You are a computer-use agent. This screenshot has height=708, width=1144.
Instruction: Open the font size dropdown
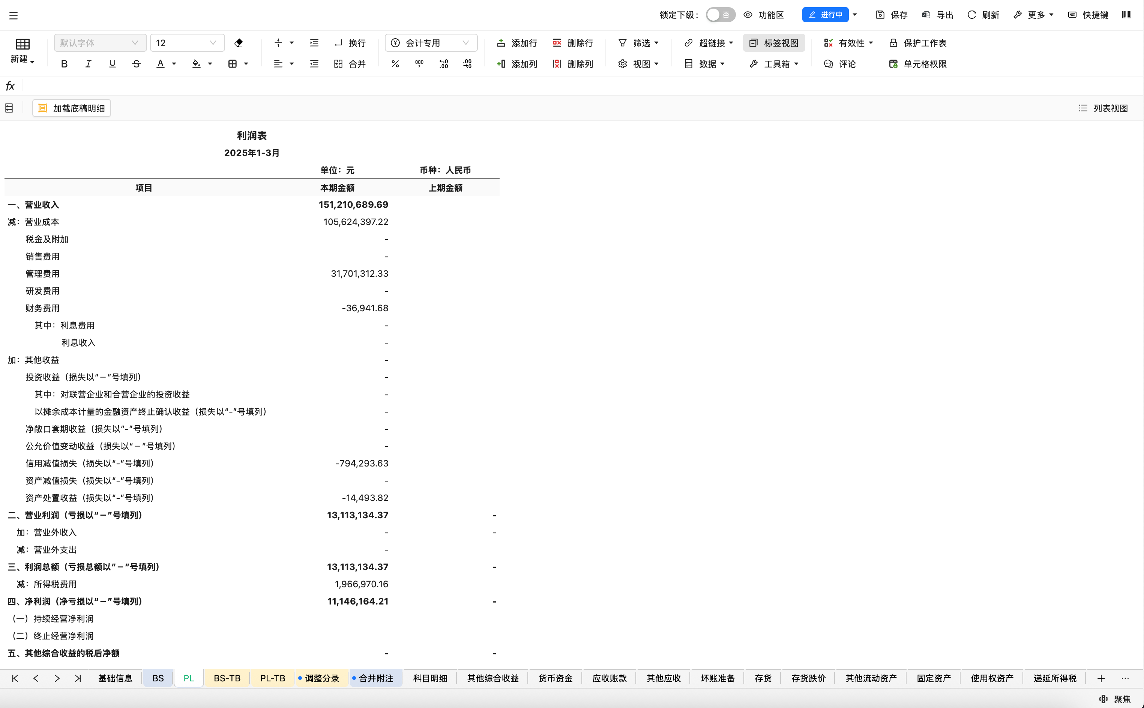click(213, 43)
